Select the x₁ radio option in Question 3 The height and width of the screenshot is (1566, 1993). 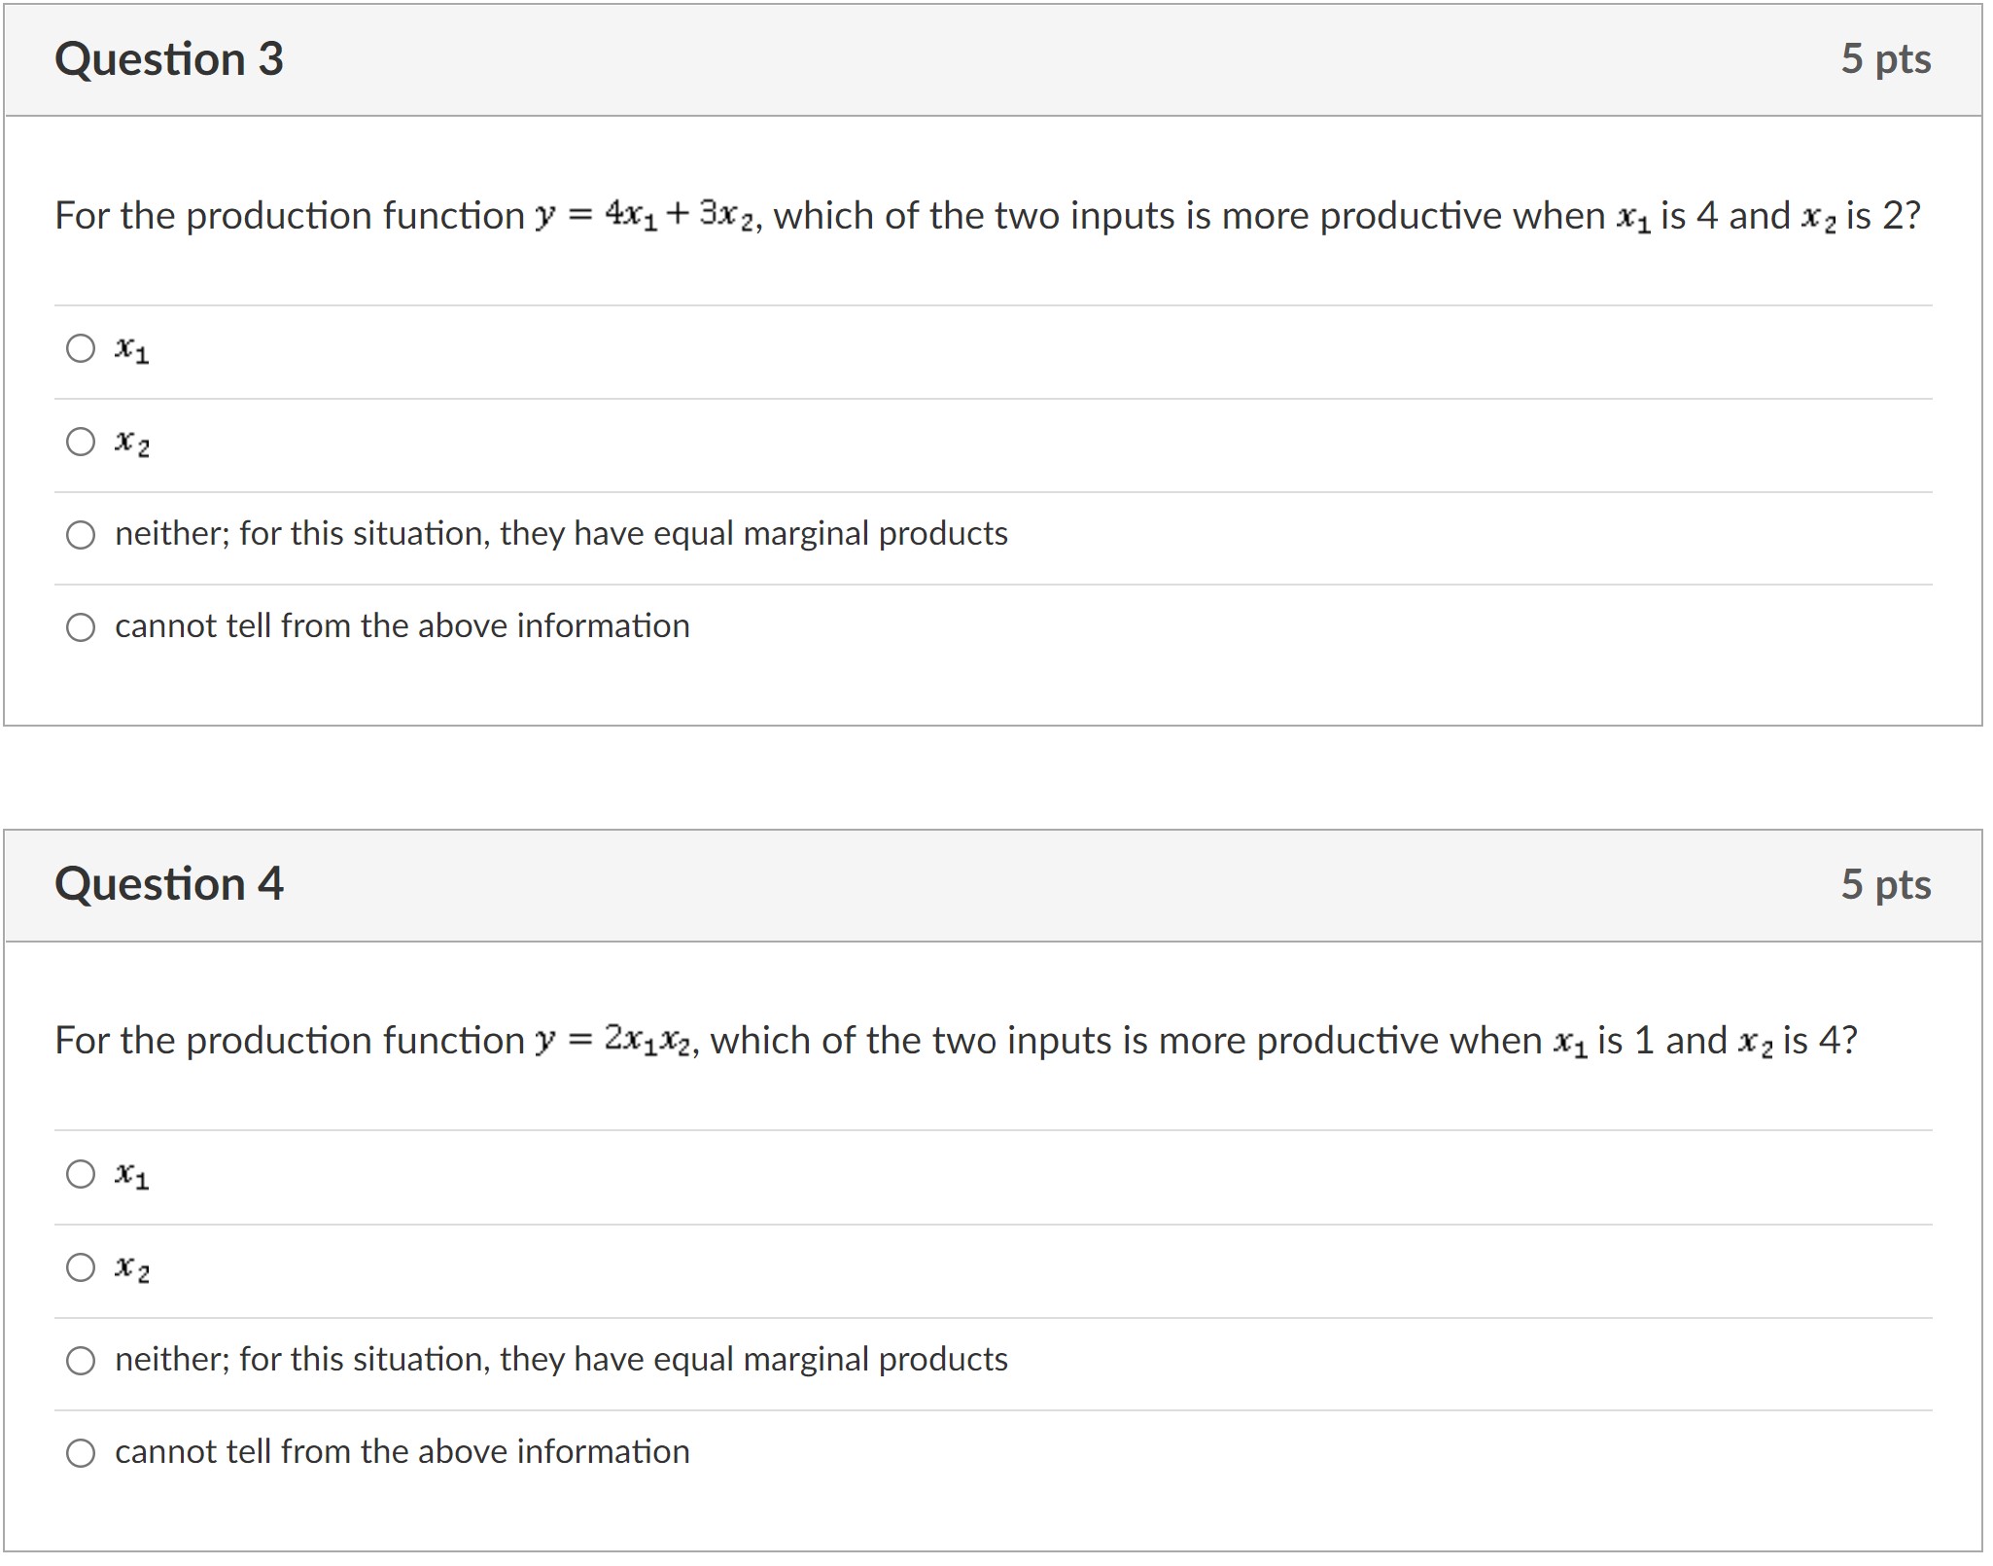tap(79, 349)
